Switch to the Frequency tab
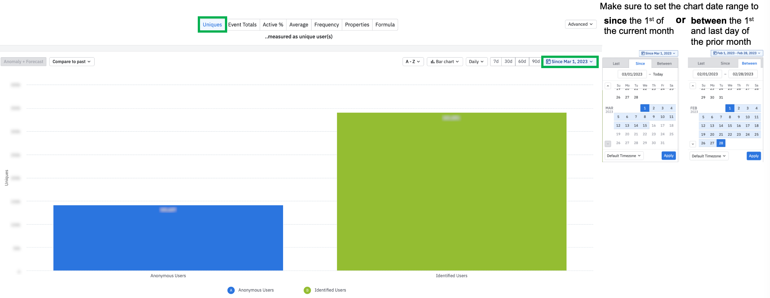 click(x=327, y=25)
